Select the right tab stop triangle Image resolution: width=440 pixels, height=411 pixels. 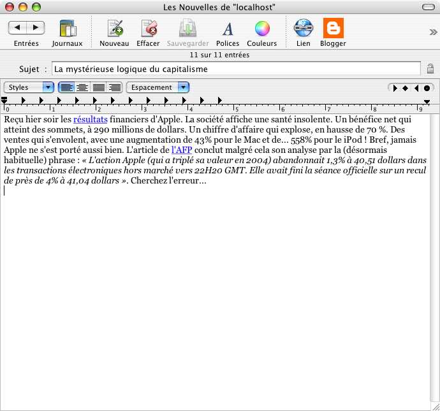(x=416, y=89)
